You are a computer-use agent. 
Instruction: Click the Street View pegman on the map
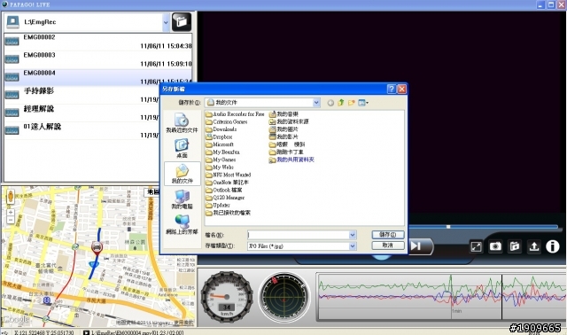tap(11, 197)
